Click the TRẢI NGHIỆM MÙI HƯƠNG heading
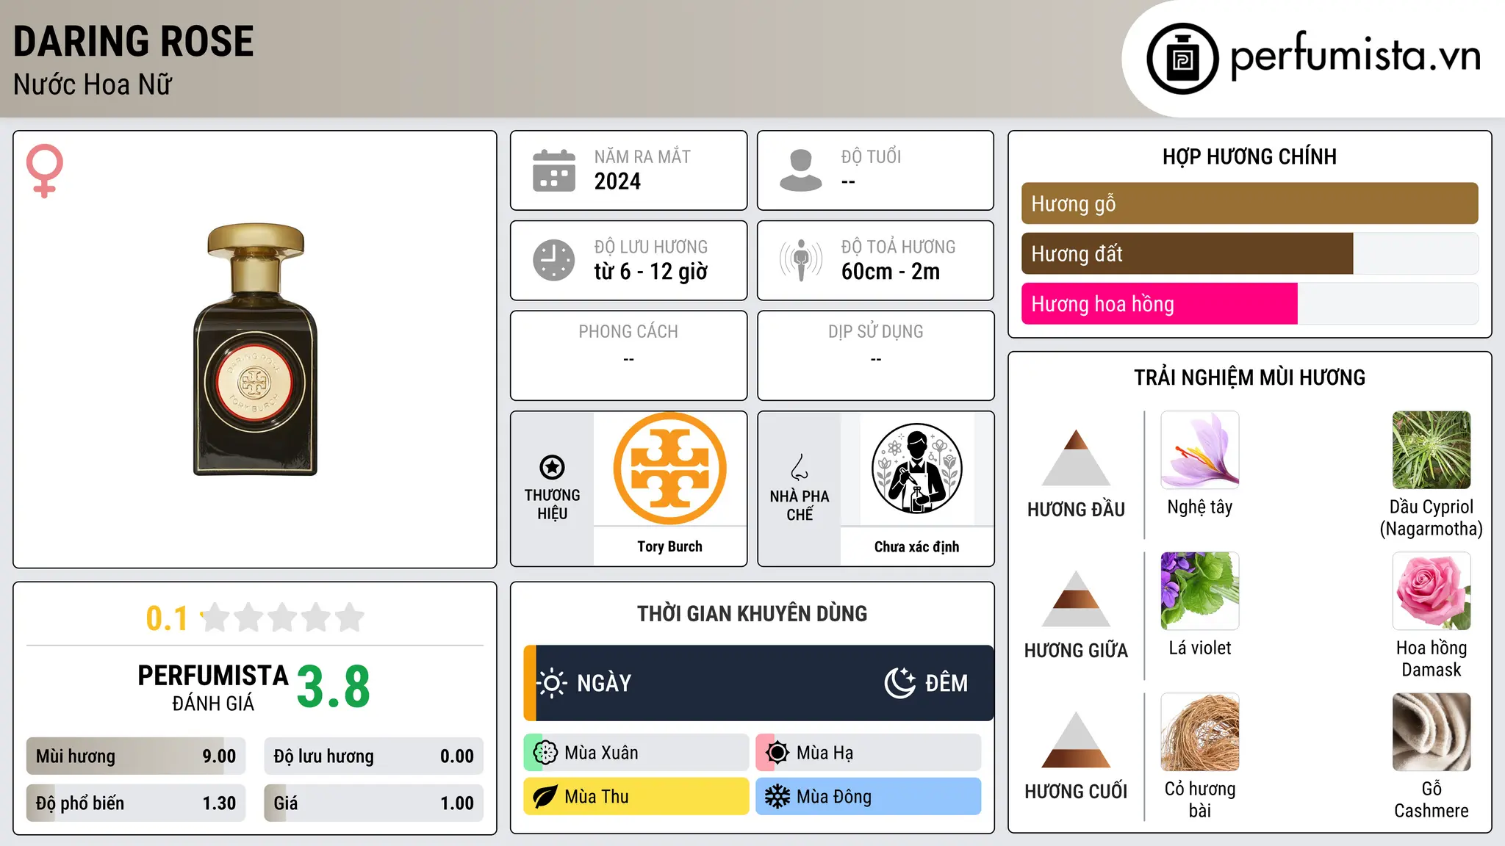The image size is (1505, 846). pyautogui.click(x=1249, y=377)
